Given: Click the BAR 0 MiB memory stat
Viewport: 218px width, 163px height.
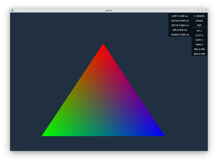Looking at the screenshot, I should pyautogui.click(x=199, y=54).
